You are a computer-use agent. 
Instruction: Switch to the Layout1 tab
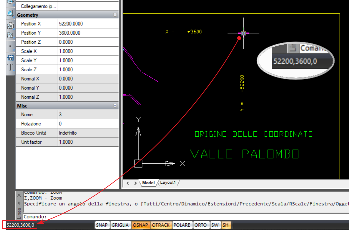click(x=168, y=183)
